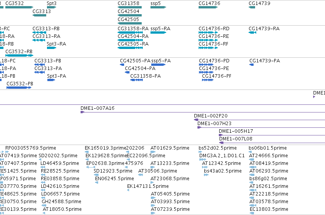
Task: Click protein CG3313-PA
Action: pos(40,72)
